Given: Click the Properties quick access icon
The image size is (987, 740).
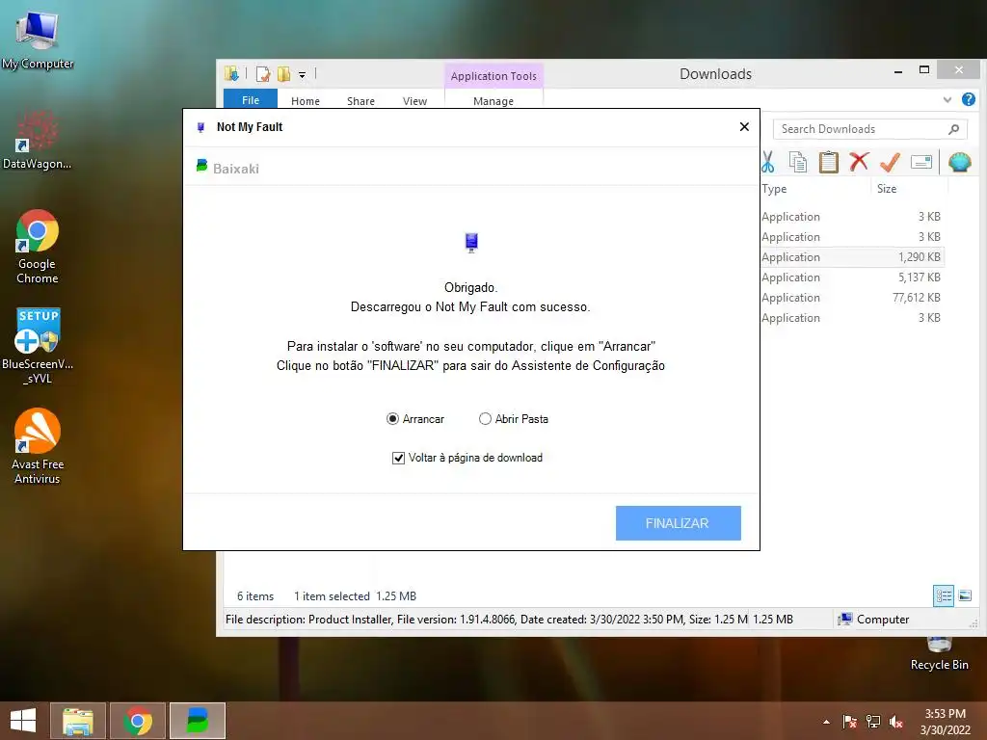Looking at the screenshot, I should pos(262,74).
